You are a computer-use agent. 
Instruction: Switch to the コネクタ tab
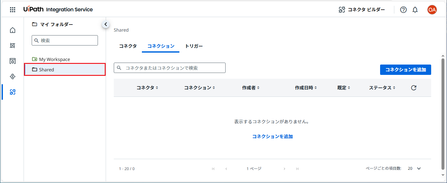click(128, 46)
